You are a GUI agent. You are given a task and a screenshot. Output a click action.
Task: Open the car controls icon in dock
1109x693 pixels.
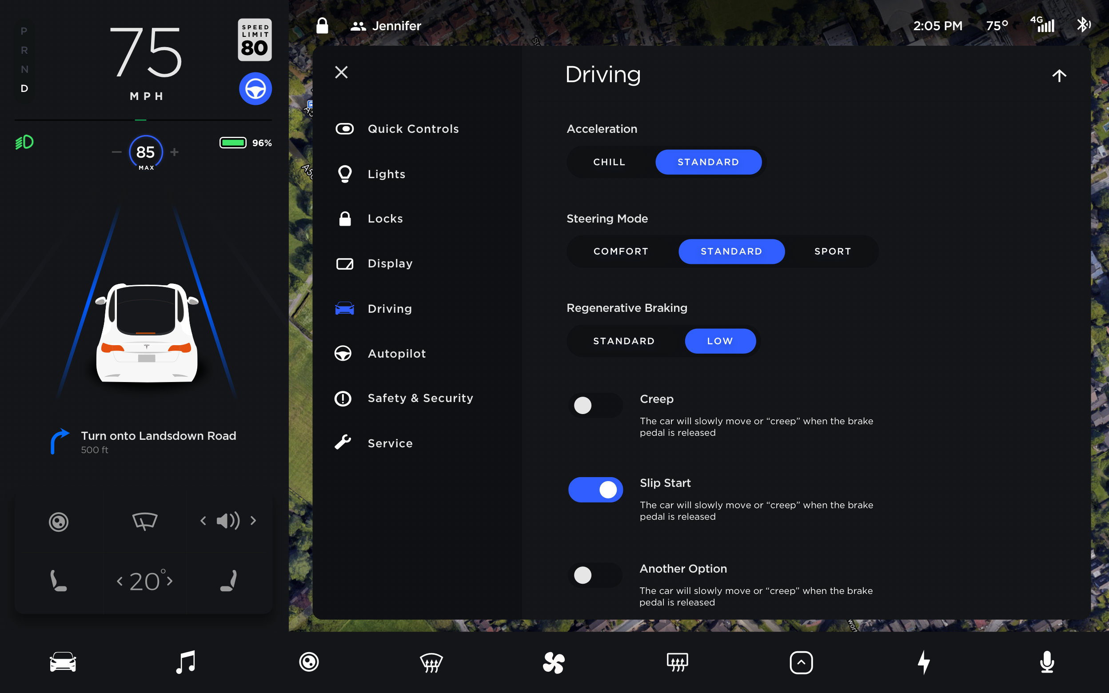[63, 662]
